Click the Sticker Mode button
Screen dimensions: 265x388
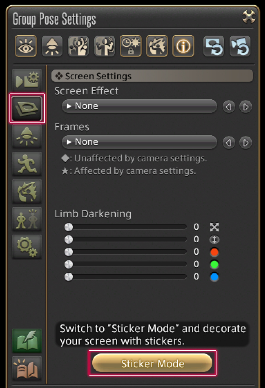click(x=152, y=363)
